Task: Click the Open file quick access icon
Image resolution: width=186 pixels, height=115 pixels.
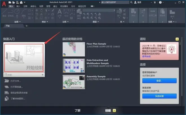Action: tap(14, 2)
